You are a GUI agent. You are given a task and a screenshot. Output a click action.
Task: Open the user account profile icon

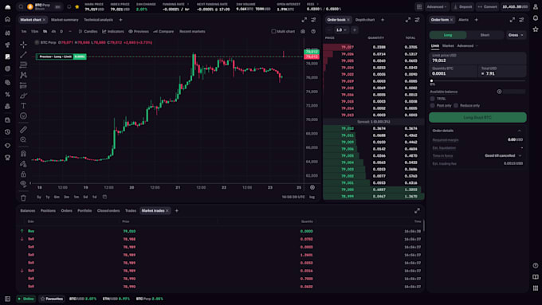pyautogui.click(x=536, y=6)
